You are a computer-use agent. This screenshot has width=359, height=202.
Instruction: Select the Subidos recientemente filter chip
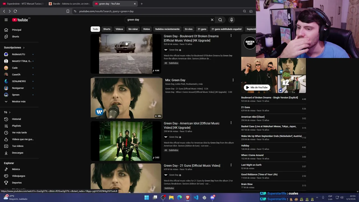click(167, 29)
